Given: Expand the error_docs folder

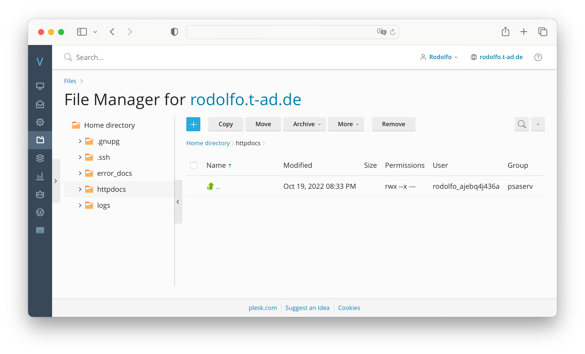Looking at the screenshot, I should coord(80,173).
